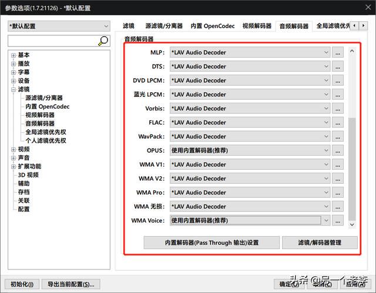Expand the 声音 tree node
The image size is (376, 293).
[x=14, y=158]
